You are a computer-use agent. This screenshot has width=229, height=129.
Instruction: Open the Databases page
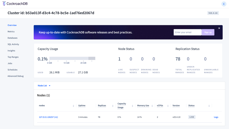pyautogui.click(x=12, y=38)
